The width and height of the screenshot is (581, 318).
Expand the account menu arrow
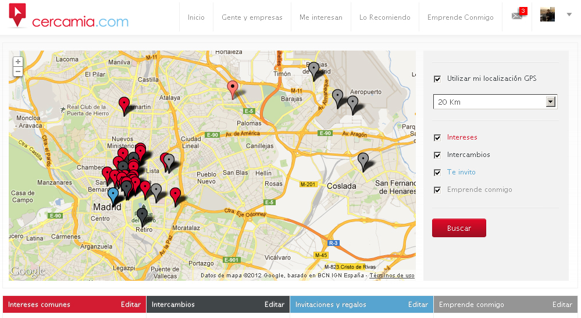569,15
